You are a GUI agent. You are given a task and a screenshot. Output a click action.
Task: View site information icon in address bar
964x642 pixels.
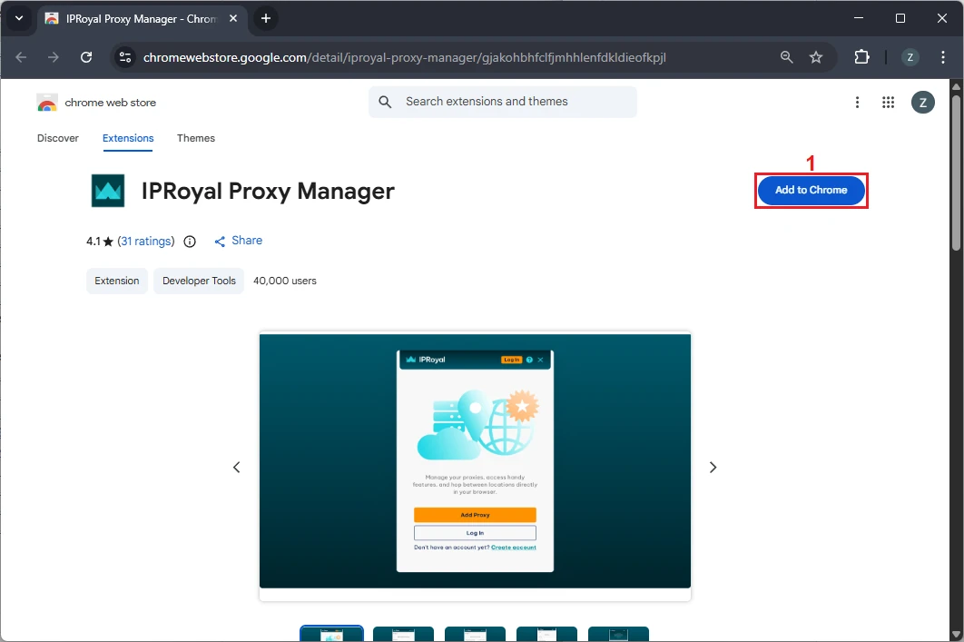126,57
